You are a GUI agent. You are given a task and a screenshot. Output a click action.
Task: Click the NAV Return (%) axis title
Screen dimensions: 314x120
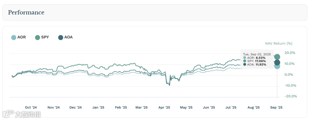coord(279,44)
